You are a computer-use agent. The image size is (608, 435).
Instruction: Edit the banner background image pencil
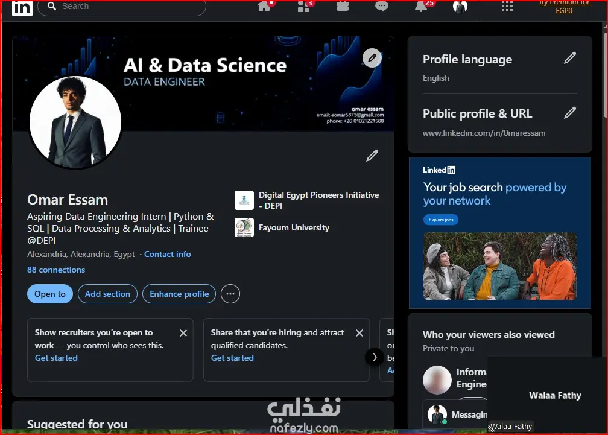coord(372,58)
